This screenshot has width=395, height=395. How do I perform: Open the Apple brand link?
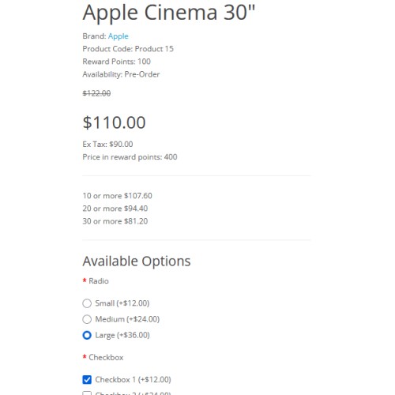[x=118, y=36]
